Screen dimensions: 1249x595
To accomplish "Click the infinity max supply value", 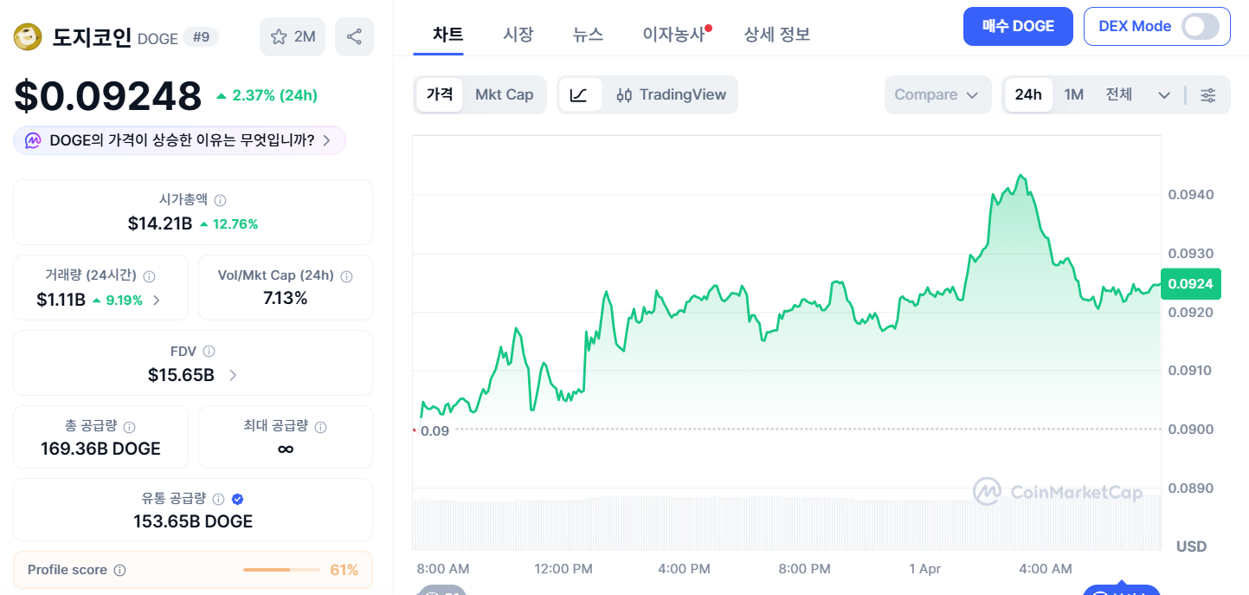I will [286, 449].
